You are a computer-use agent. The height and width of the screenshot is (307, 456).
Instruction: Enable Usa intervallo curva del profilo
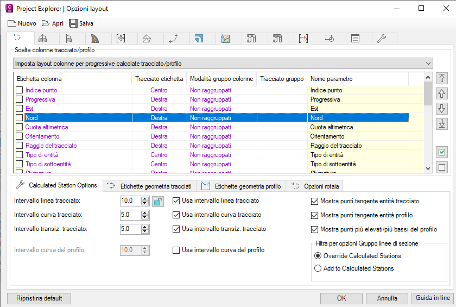pyautogui.click(x=176, y=250)
